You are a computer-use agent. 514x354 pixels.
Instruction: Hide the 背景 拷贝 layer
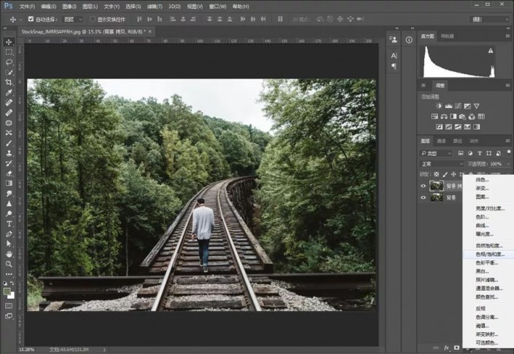click(x=424, y=186)
